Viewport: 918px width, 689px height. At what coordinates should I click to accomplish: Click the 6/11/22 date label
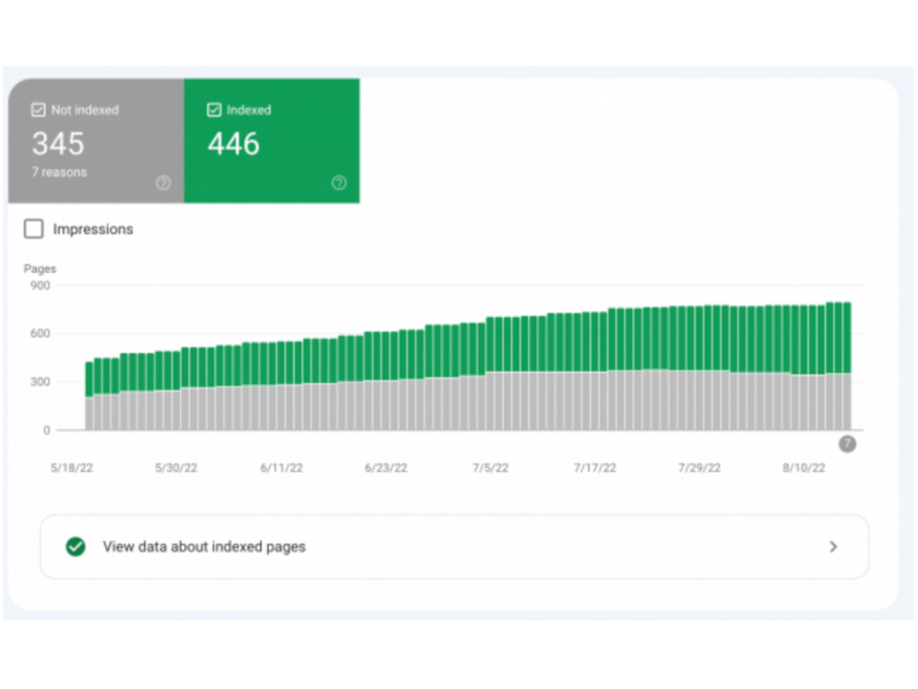tap(282, 468)
